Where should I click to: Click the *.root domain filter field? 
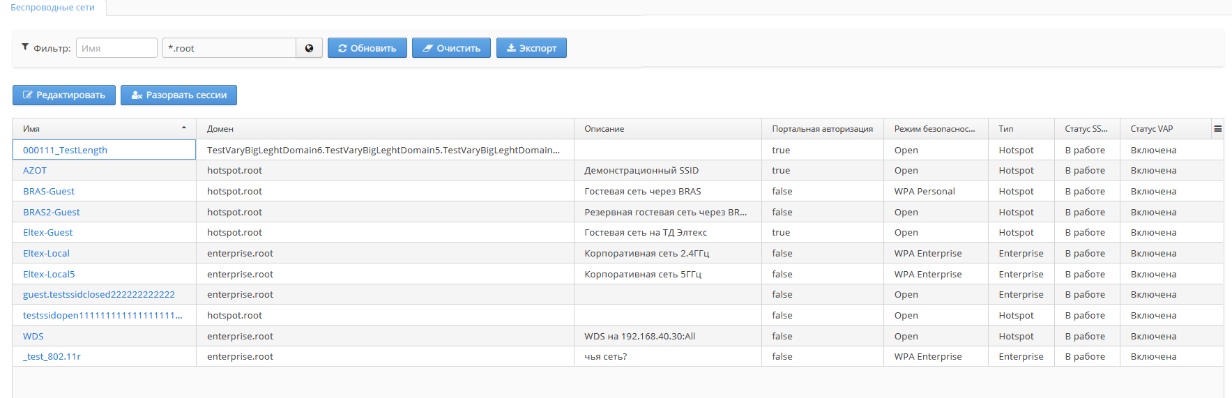pos(229,48)
